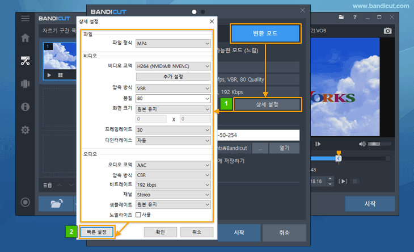Click the height input field under 화면 크기

pos(195,119)
